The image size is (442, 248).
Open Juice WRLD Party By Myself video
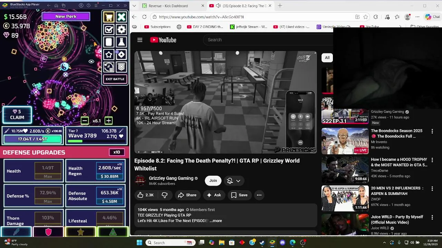(x=397, y=220)
